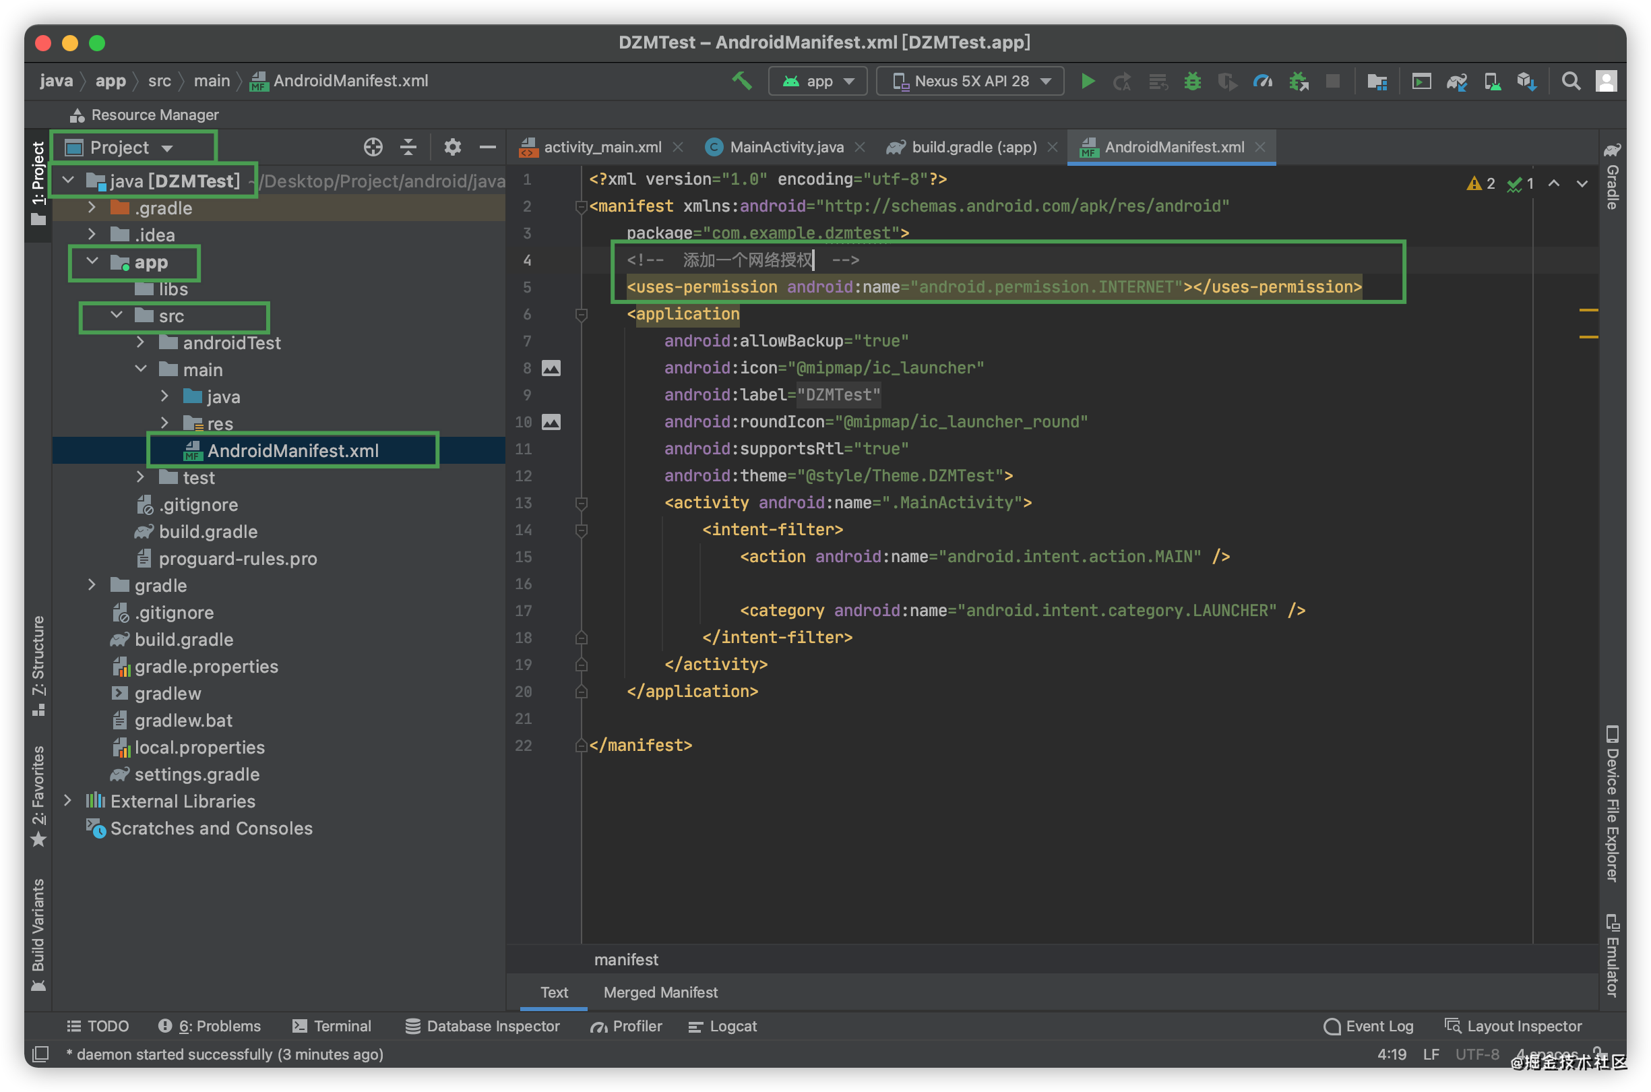Fold the application tag on line 6
Screen dimensions: 1651x1092
click(x=581, y=315)
